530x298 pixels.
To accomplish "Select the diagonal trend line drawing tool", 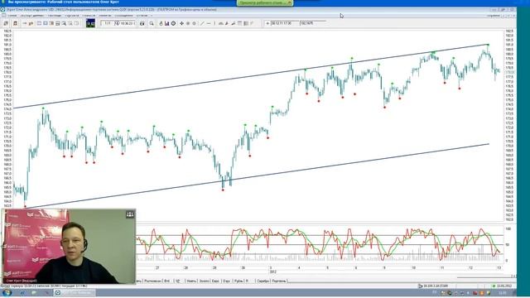I will [202, 23].
